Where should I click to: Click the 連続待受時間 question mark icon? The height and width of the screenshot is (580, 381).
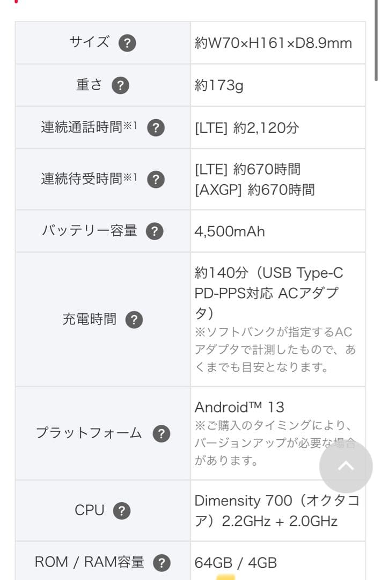click(155, 179)
